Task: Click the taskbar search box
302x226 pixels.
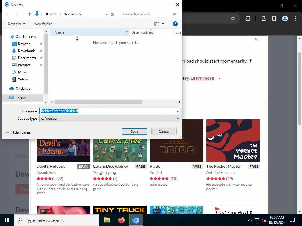Action: pos(57,220)
